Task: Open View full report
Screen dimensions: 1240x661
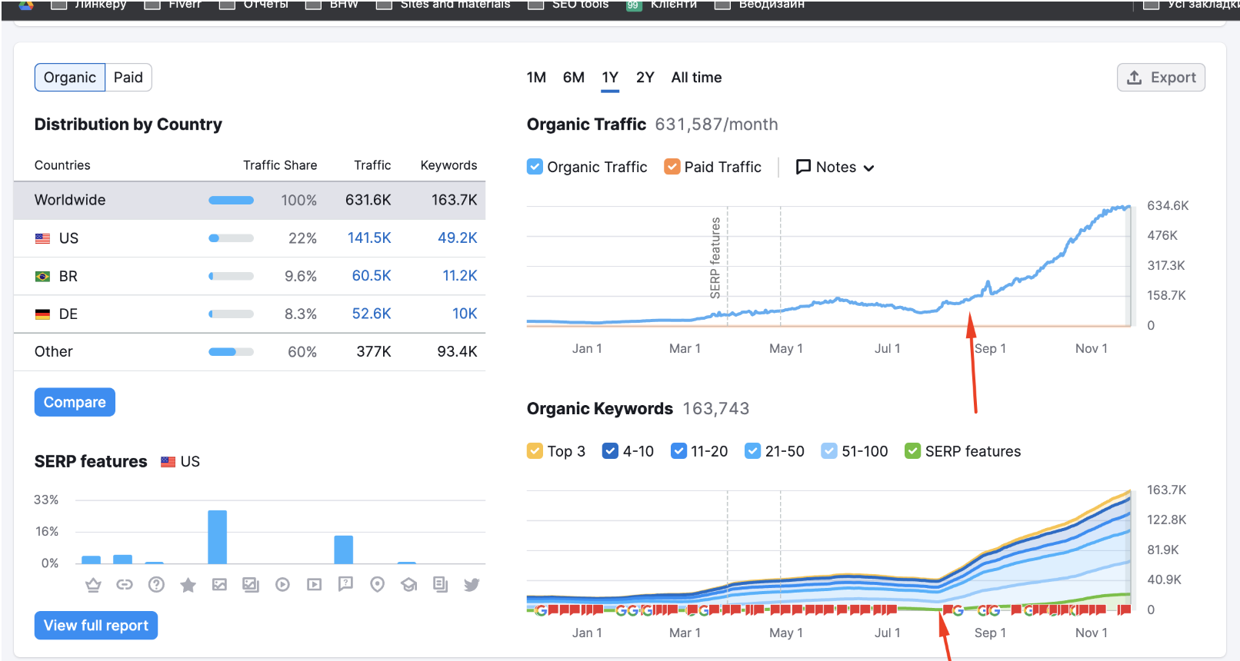Action: tap(96, 626)
